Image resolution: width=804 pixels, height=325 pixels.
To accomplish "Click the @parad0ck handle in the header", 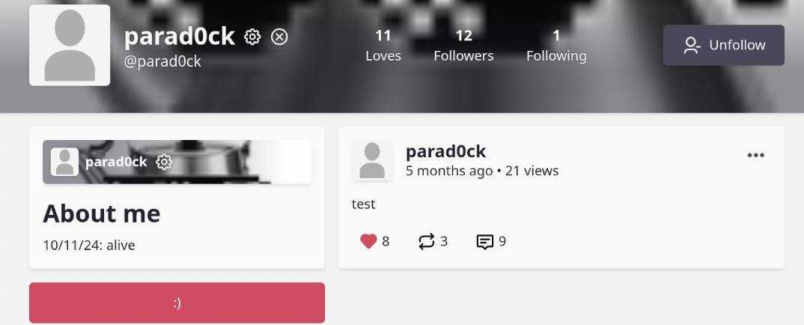I will [x=162, y=61].
